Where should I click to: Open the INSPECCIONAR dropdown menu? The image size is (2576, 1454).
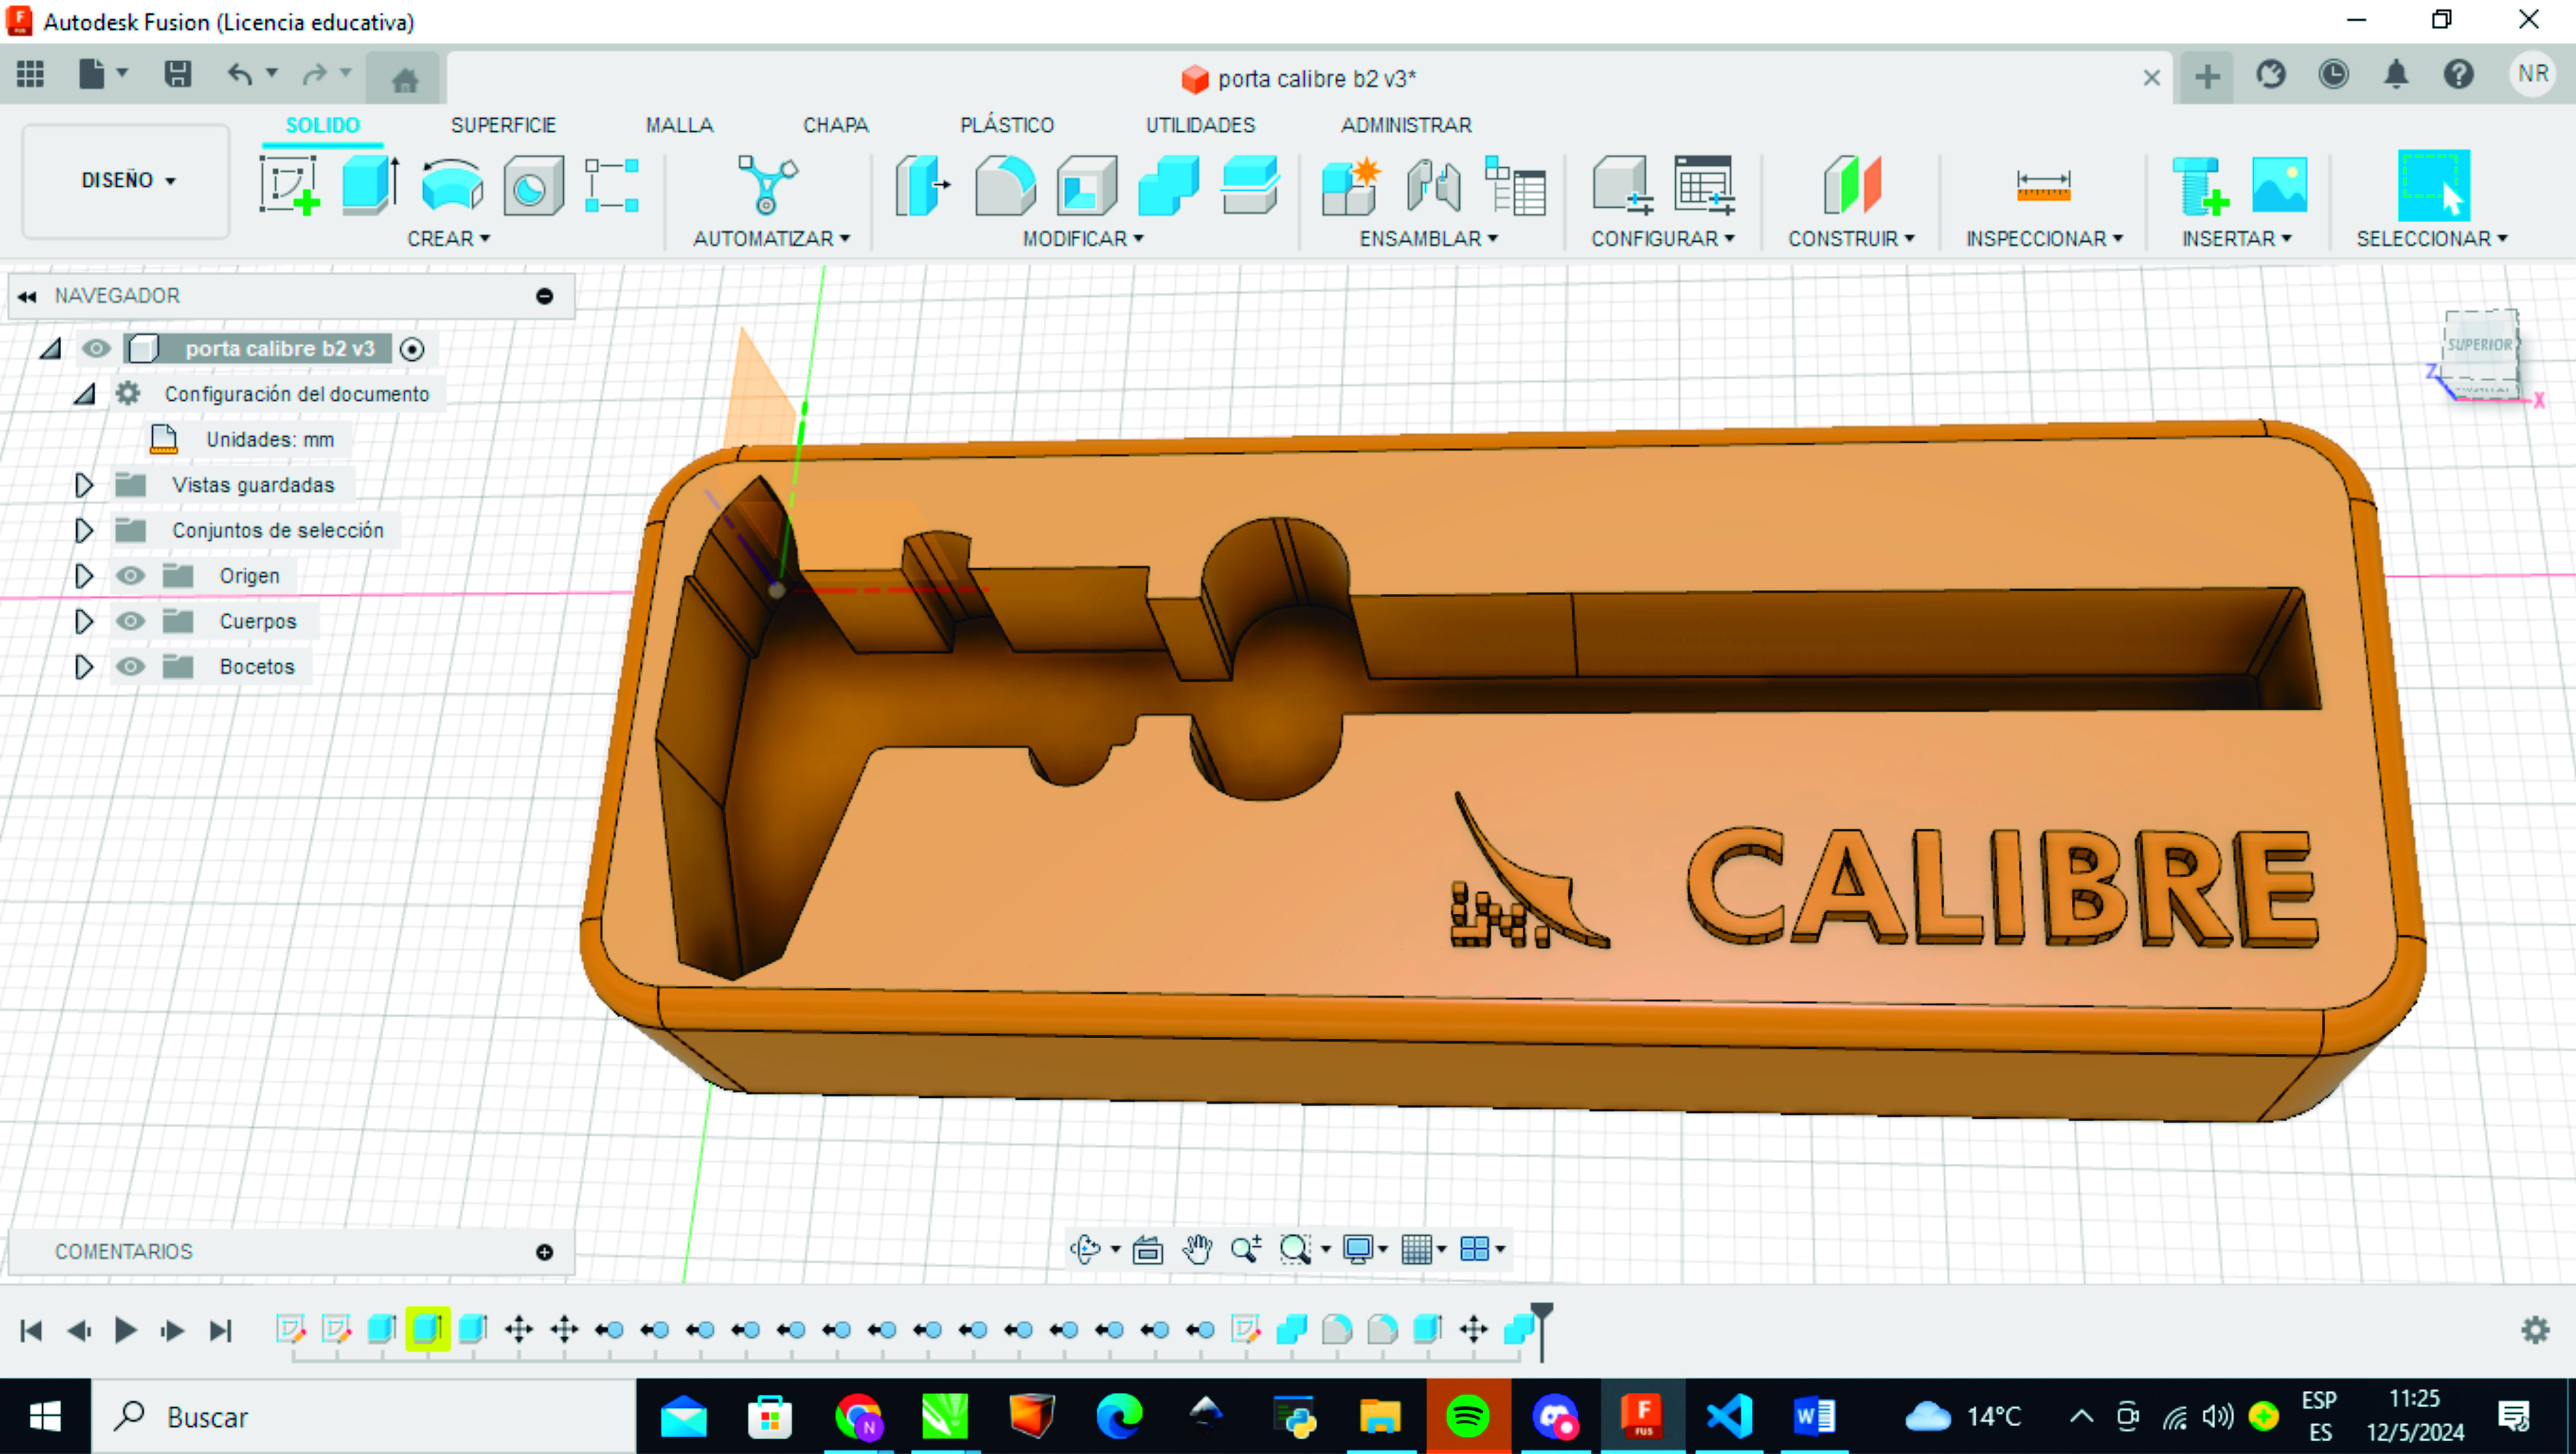(x=2044, y=239)
